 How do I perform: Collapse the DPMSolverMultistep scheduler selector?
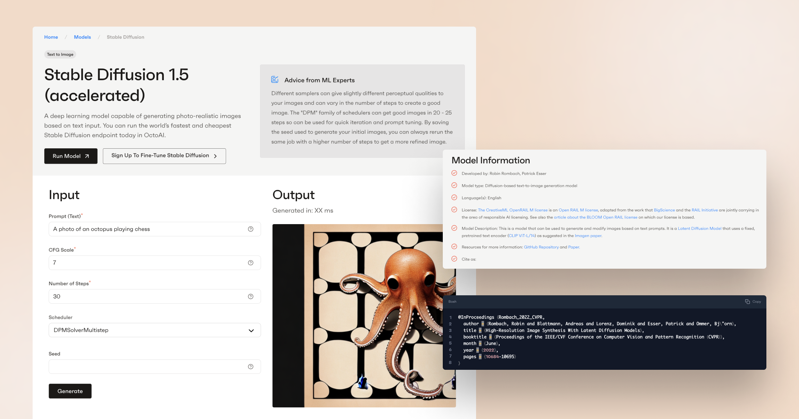click(251, 330)
